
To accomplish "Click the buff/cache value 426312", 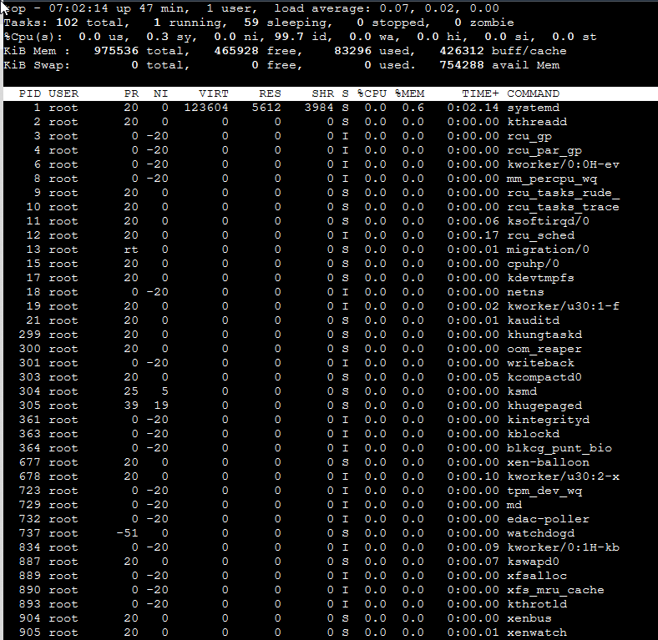I will tap(462, 51).
